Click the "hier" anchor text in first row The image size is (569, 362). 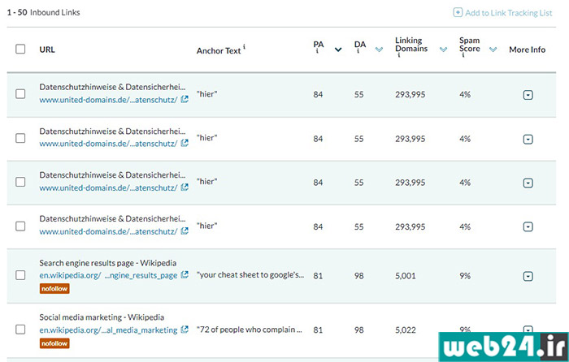tap(206, 94)
